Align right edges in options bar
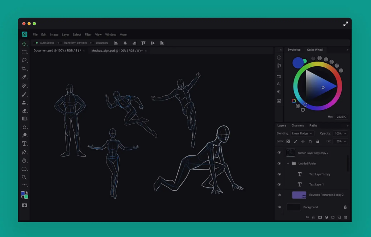 tap(134, 43)
